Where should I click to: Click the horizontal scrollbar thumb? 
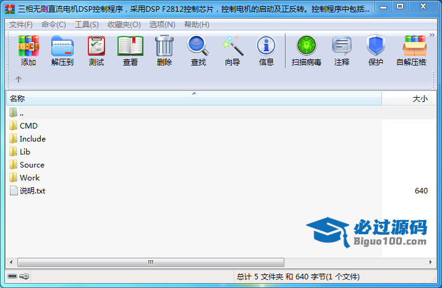tap(151, 262)
